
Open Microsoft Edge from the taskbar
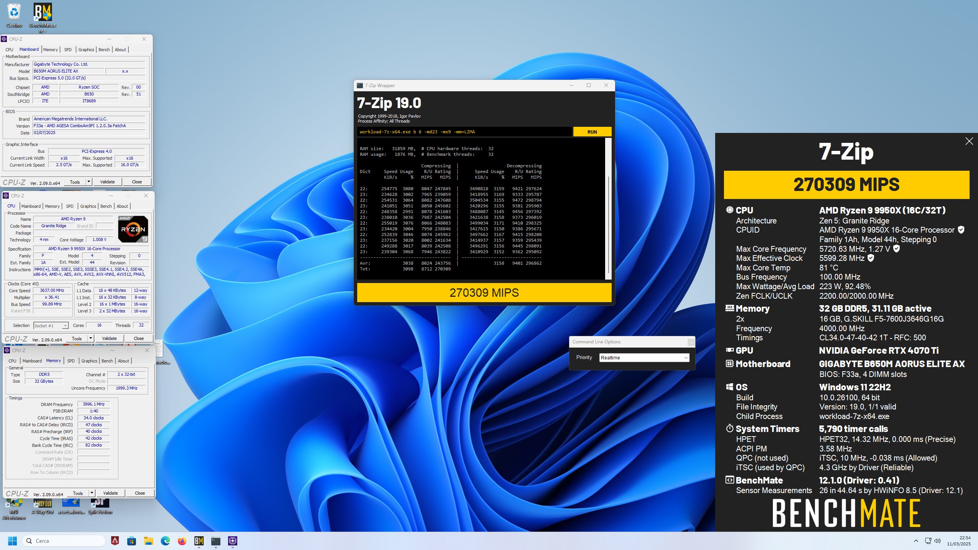click(x=165, y=541)
